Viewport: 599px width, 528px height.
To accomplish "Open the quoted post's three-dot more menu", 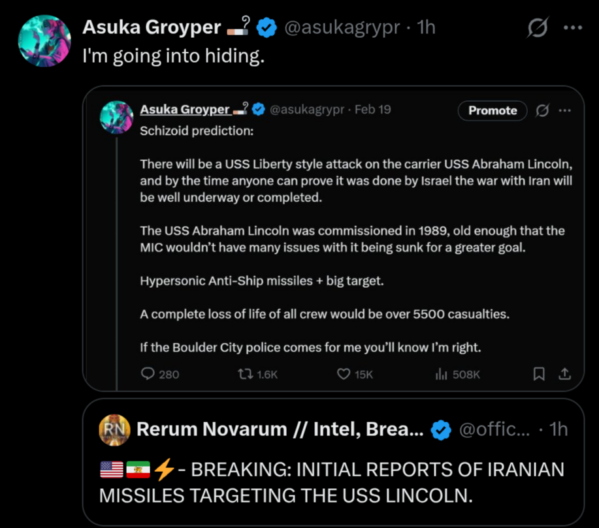I will coord(564,111).
